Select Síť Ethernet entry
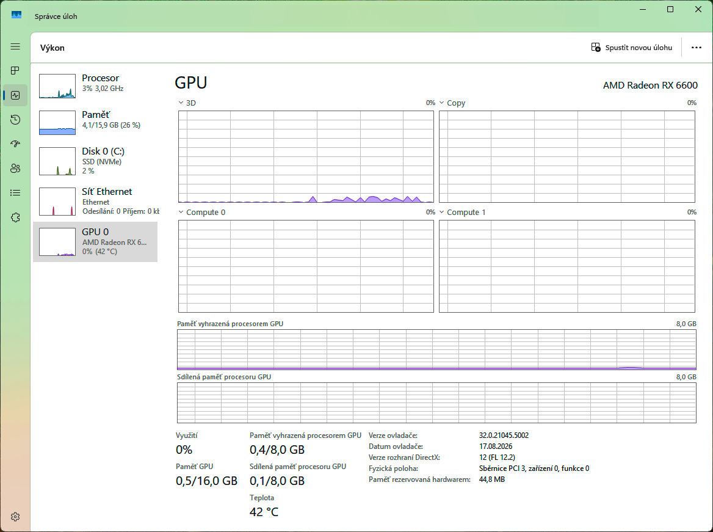 (95, 202)
